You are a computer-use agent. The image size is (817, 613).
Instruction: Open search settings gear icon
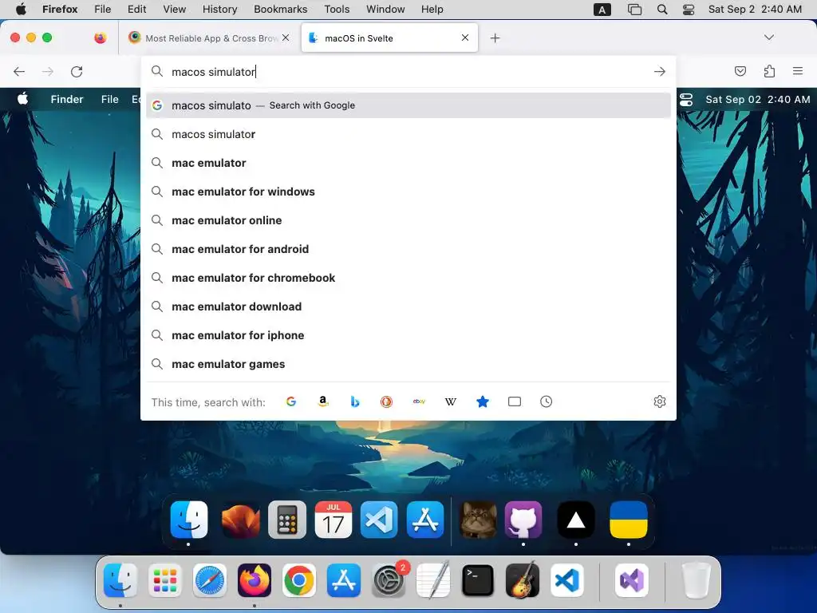660,401
